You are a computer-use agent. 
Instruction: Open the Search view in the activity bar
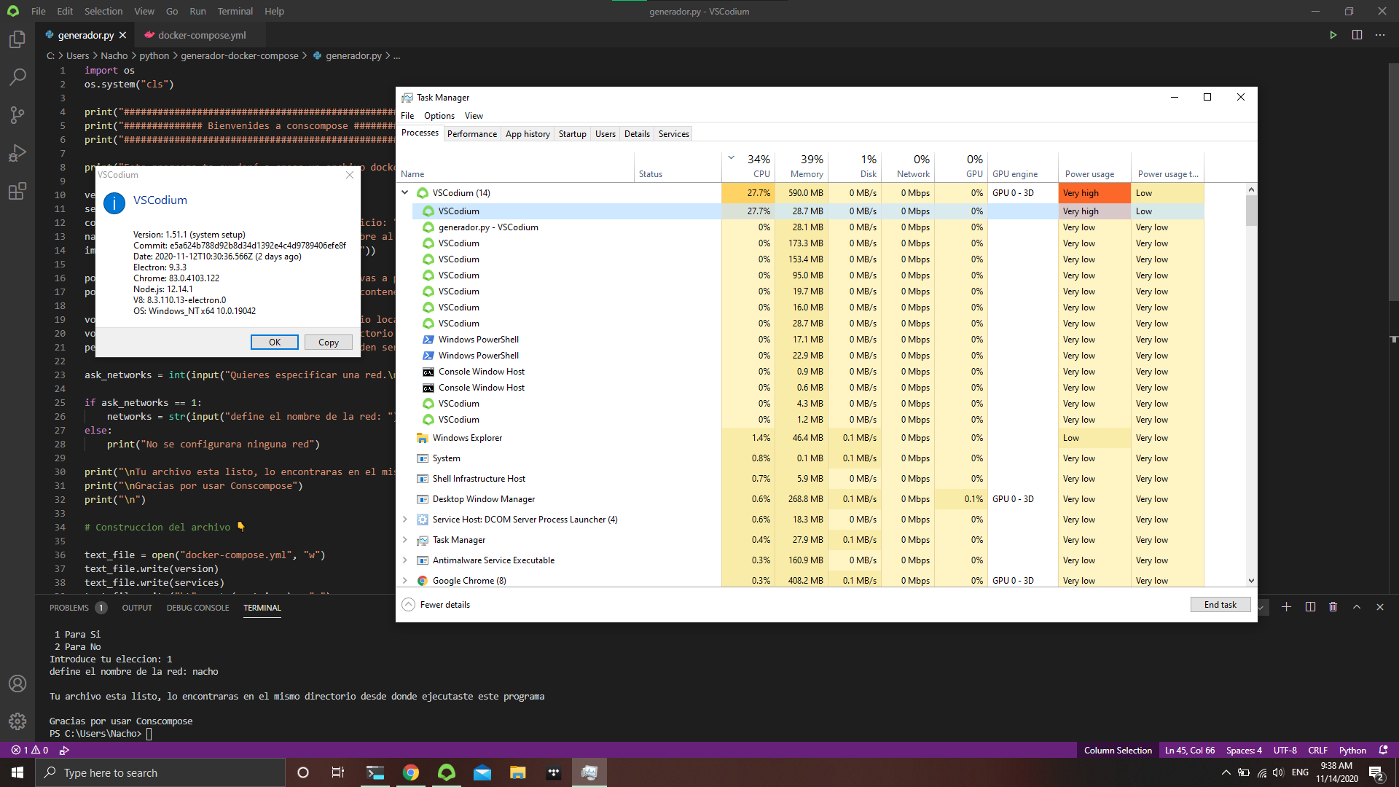pyautogui.click(x=17, y=77)
